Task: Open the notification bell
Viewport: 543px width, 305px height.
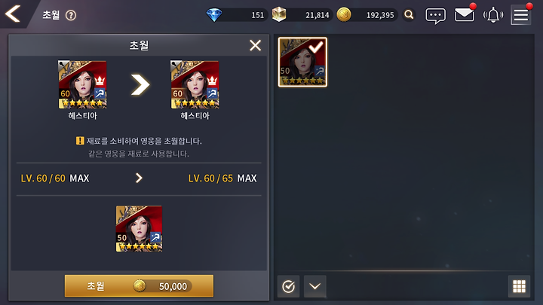Action: coord(493,15)
